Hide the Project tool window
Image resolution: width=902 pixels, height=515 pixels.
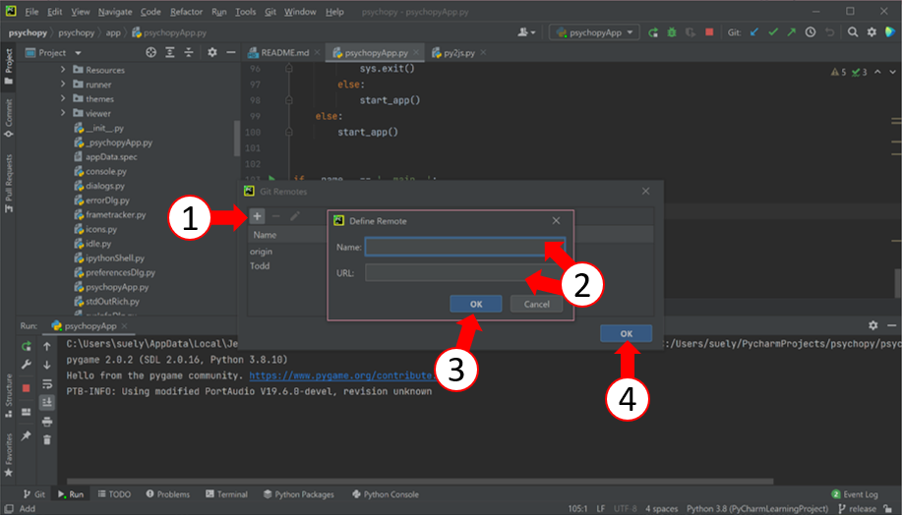tap(231, 53)
